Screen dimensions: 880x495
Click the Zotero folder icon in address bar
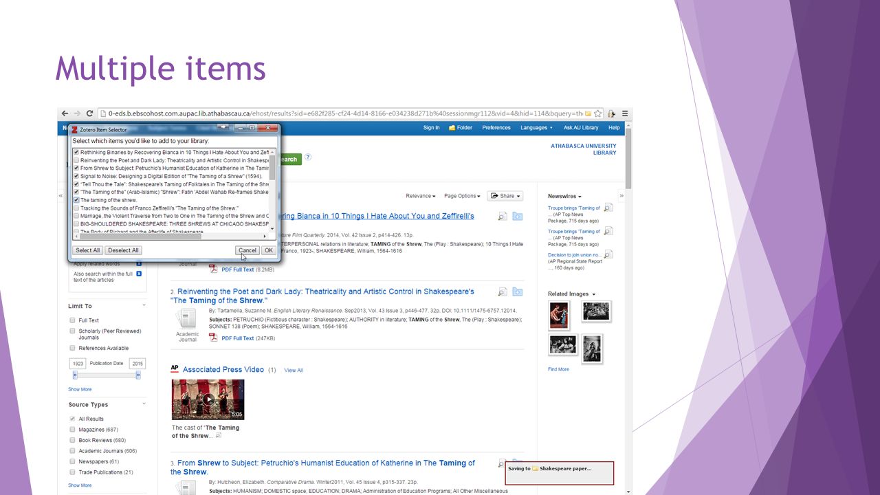click(588, 113)
